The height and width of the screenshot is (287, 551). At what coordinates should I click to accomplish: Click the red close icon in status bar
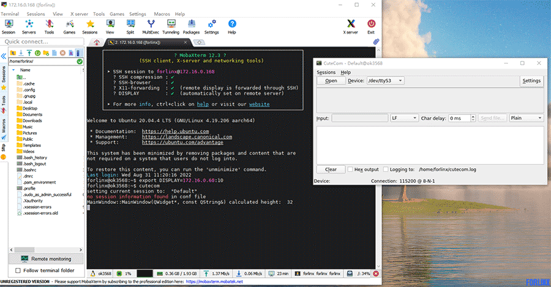coord(376,274)
